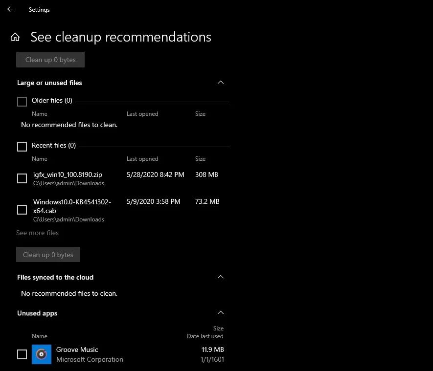The image size is (433, 371).
Task: Click the top Clean up 0 bytes button
Action: (x=50, y=59)
